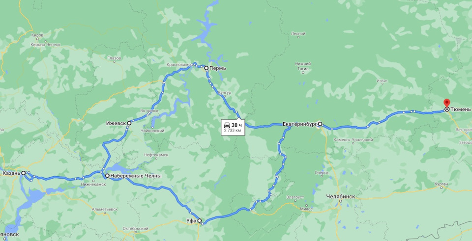Viewport: 472px width, 241px height.
Task: Select the Альметьевск town label
Action: pos(105,209)
